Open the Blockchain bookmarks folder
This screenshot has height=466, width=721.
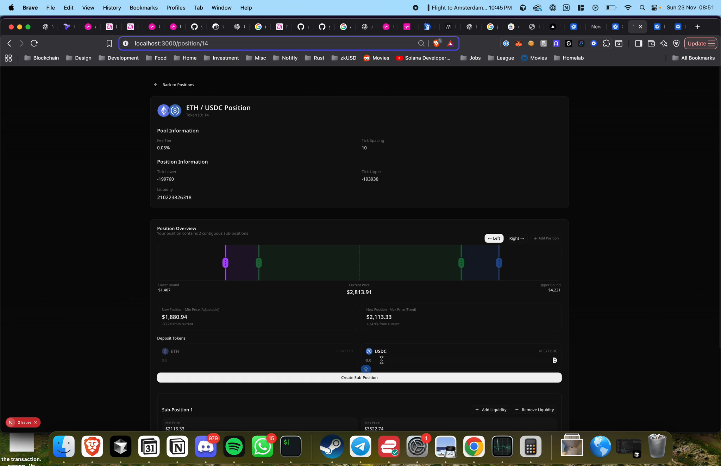42,58
